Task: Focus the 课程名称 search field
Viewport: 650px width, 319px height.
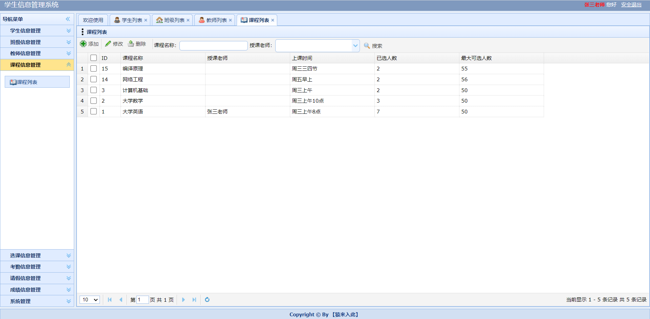Action: coord(214,46)
